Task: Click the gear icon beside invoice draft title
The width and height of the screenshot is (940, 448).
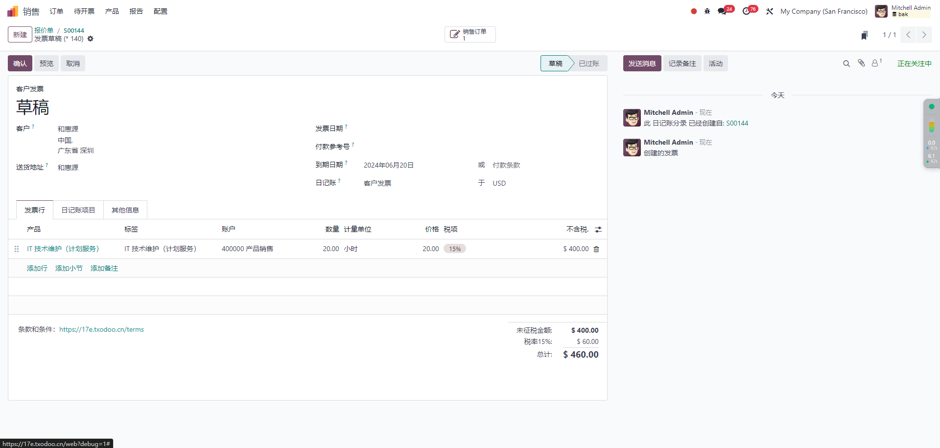Action: tap(90, 39)
